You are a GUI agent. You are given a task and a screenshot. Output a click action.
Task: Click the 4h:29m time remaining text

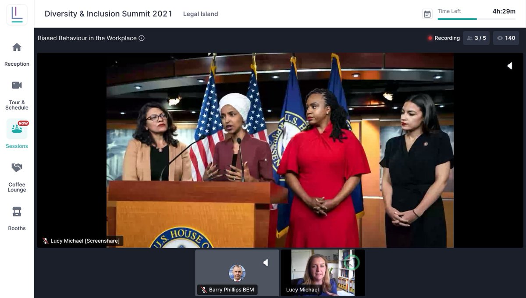coord(504,11)
